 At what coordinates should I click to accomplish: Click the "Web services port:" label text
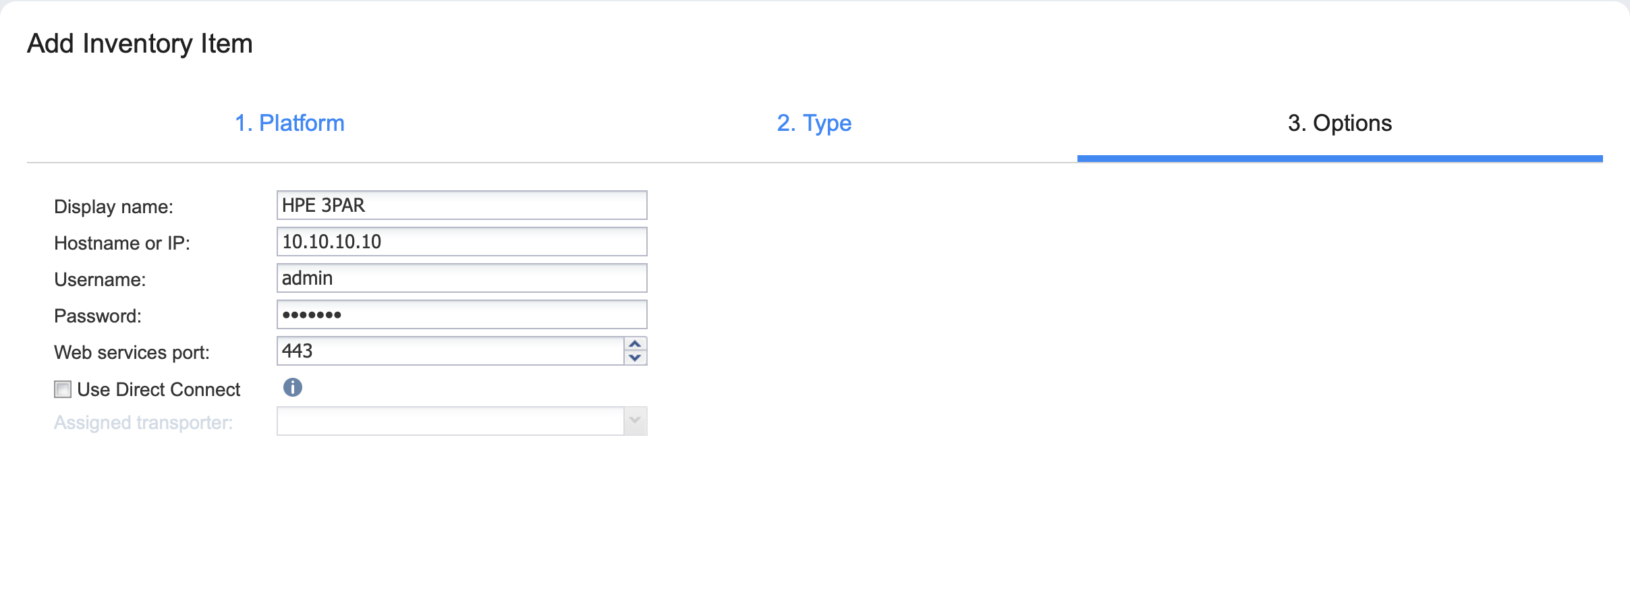132,352
